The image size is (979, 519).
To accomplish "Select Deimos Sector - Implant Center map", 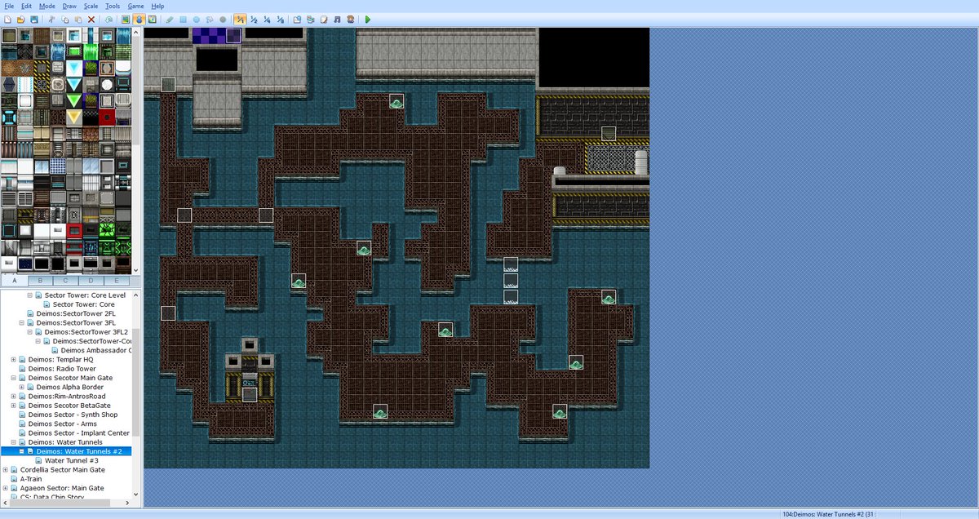I will [78, 433].
